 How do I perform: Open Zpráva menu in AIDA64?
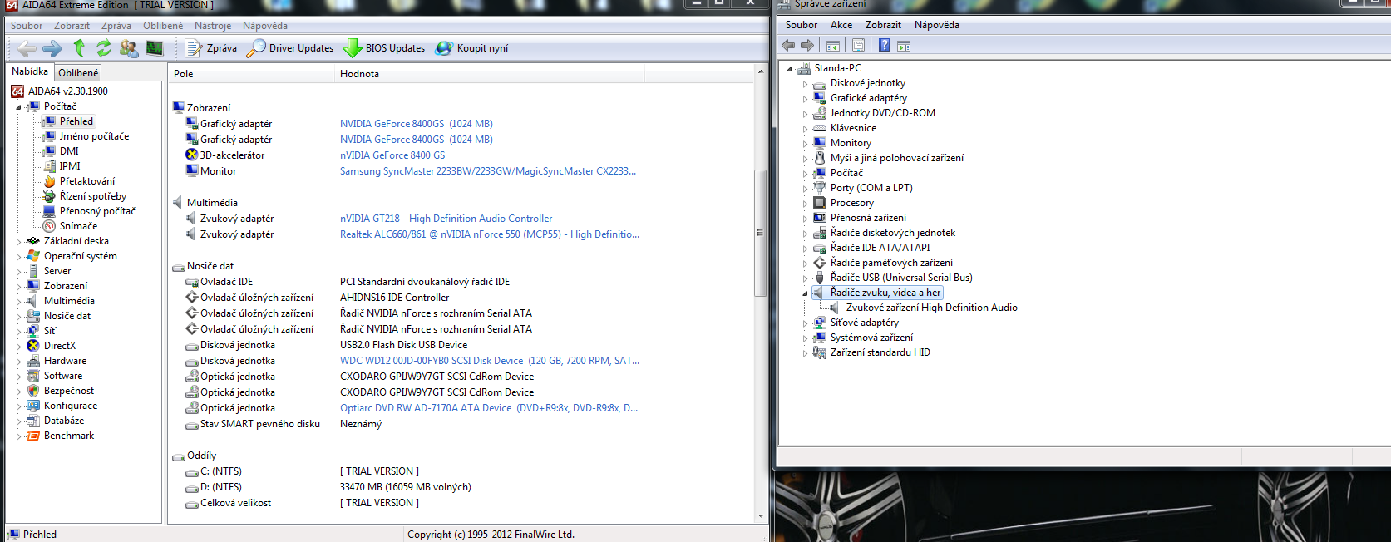(x=116, y=26)
